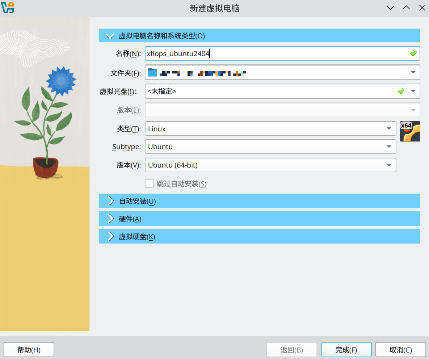Open the 类型 dropdown showing Linux

270,128
